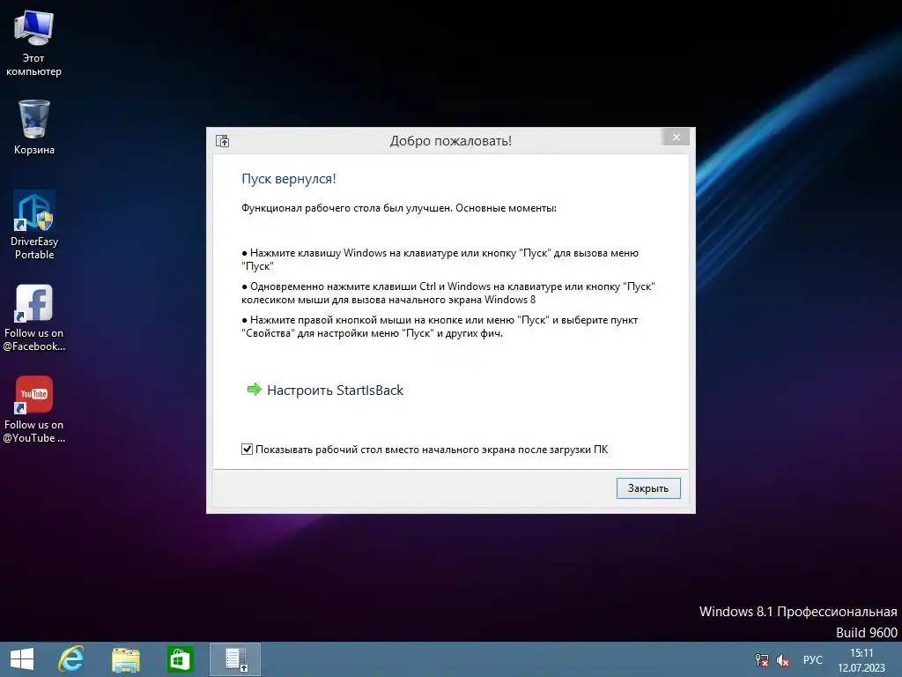Screen dimensions: 902x677
Task: Click the network status tray icon
Action: 762,659
